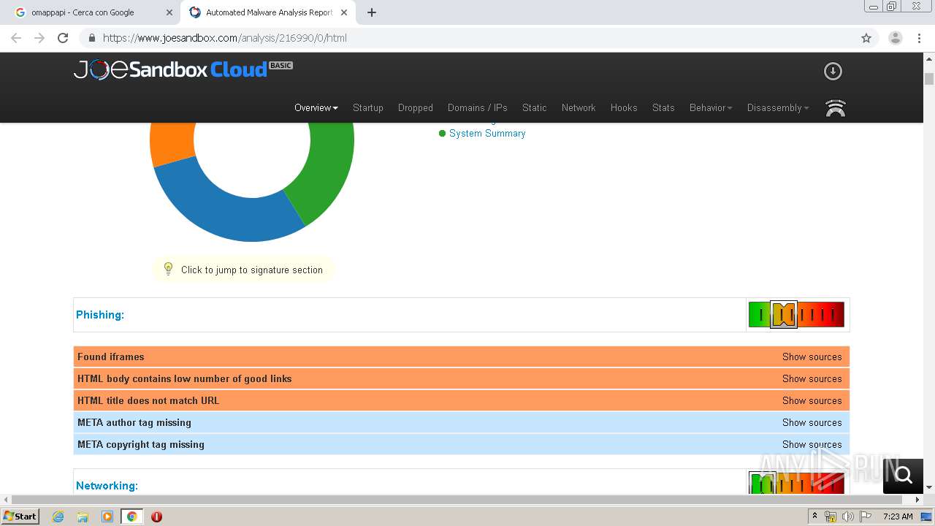
Task: Click the site lock icon in address bar
Action: 91,38
